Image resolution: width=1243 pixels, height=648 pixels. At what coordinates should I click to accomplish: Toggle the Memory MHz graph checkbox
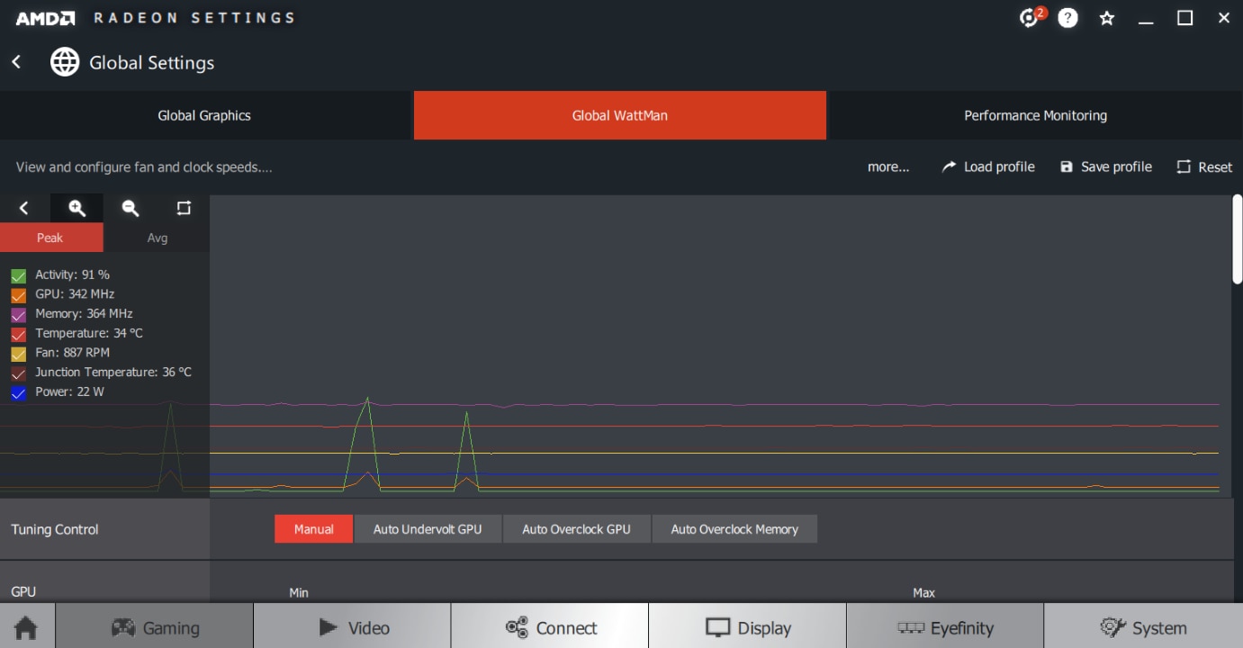[x=19, y=314]
